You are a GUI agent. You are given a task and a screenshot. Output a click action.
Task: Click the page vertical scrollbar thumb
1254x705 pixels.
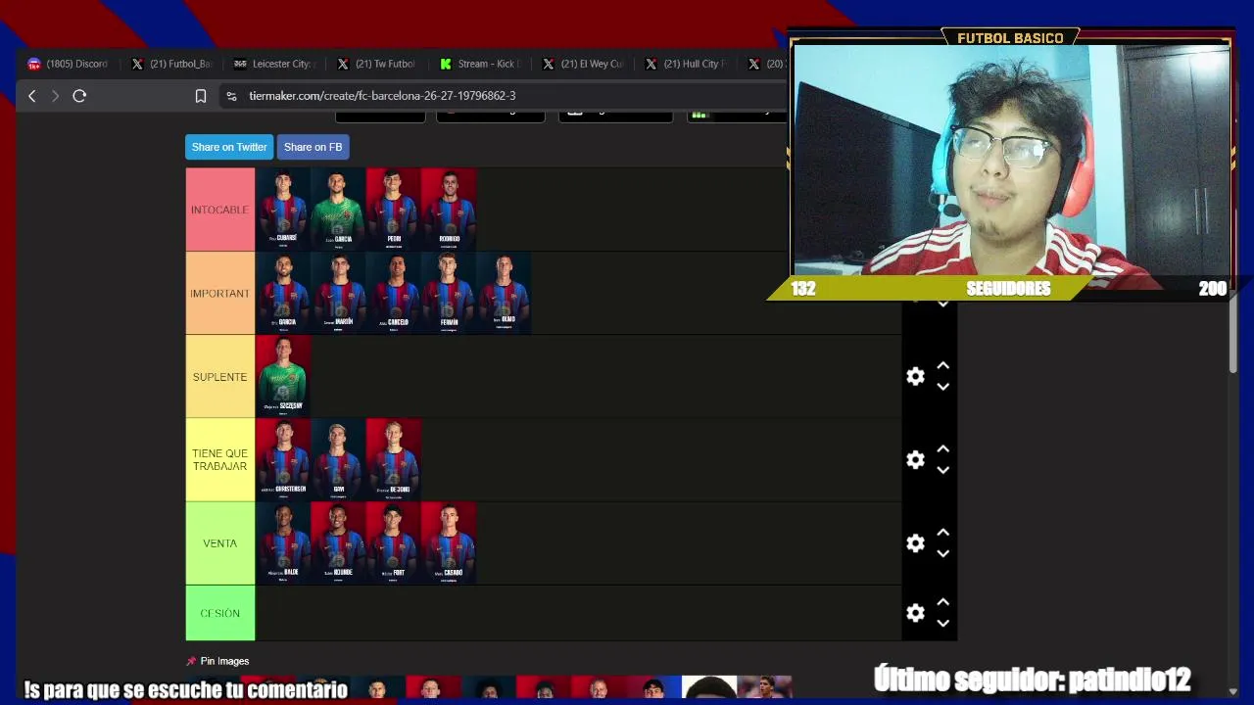click(1233, 335)
